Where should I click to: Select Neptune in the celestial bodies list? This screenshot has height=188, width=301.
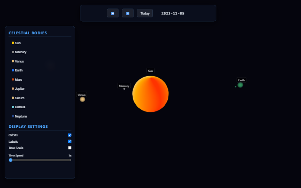pyautogui.click(x=40, y=116)
